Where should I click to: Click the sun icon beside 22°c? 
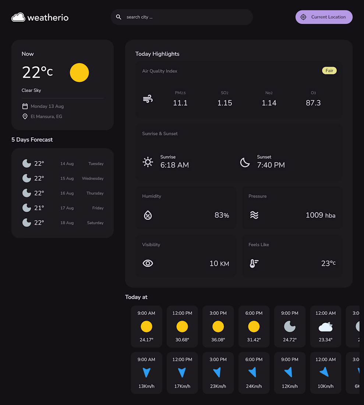(79, 73)
